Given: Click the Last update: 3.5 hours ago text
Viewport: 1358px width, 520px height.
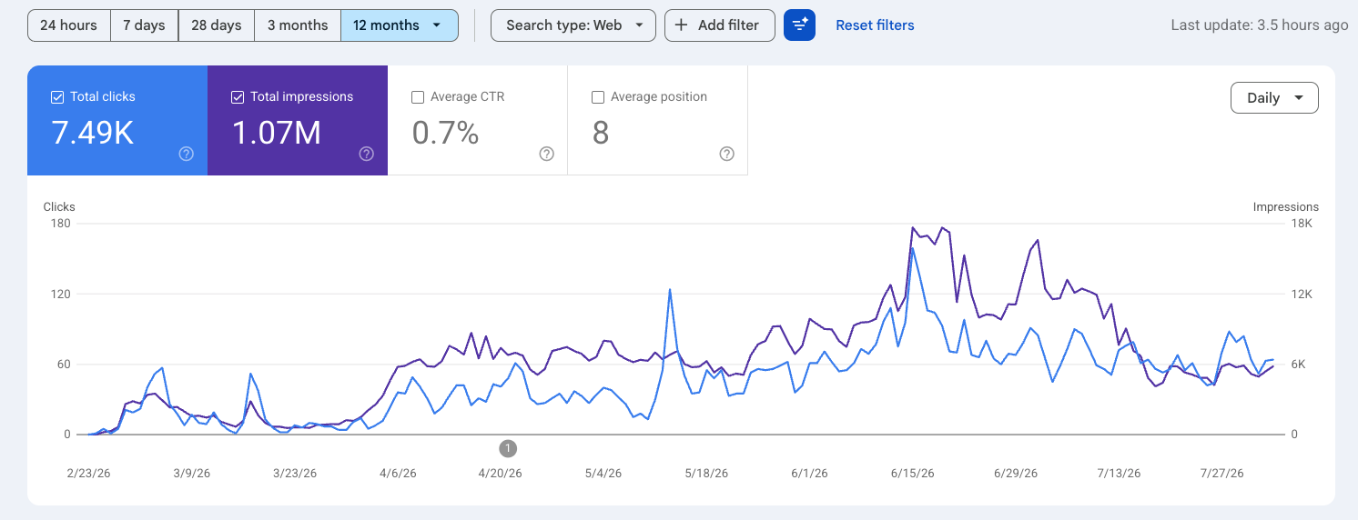Looking at the screenshot, I should point(1260,25).
